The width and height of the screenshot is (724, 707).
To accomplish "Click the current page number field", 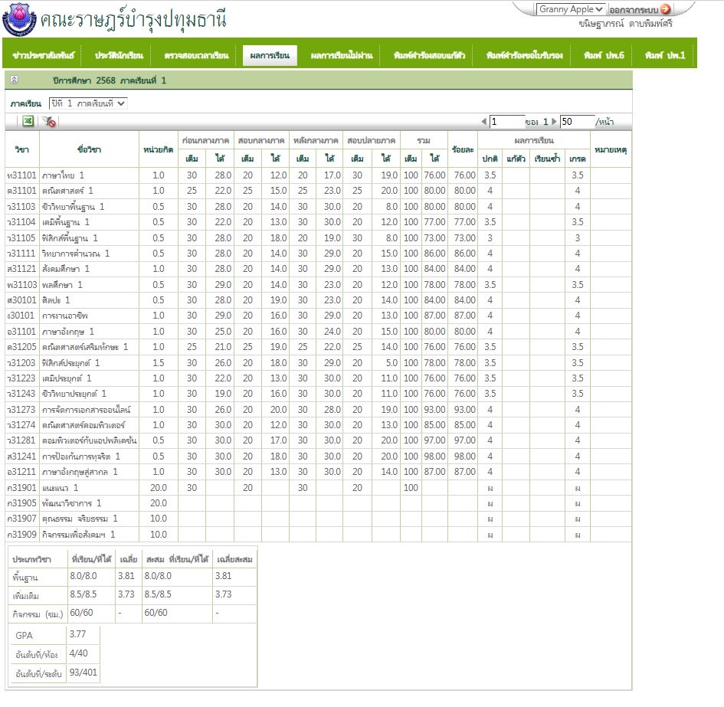I will coord(506,122).
